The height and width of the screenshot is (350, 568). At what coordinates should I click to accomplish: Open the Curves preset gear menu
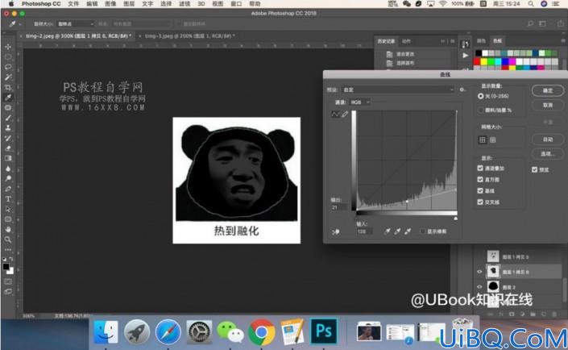coord(462,90)
